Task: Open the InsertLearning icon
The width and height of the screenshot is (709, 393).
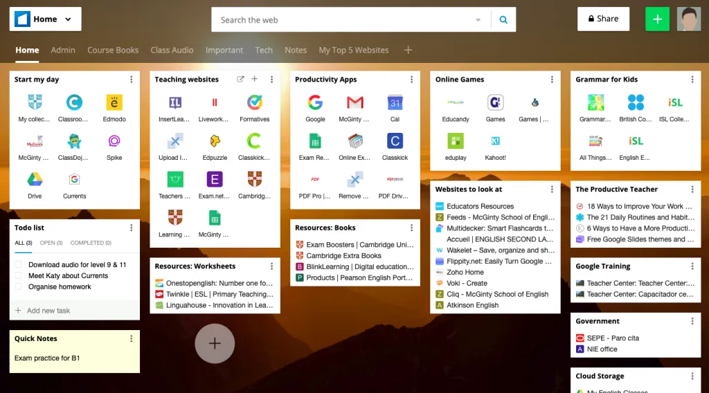Action: tap(175, 102)
